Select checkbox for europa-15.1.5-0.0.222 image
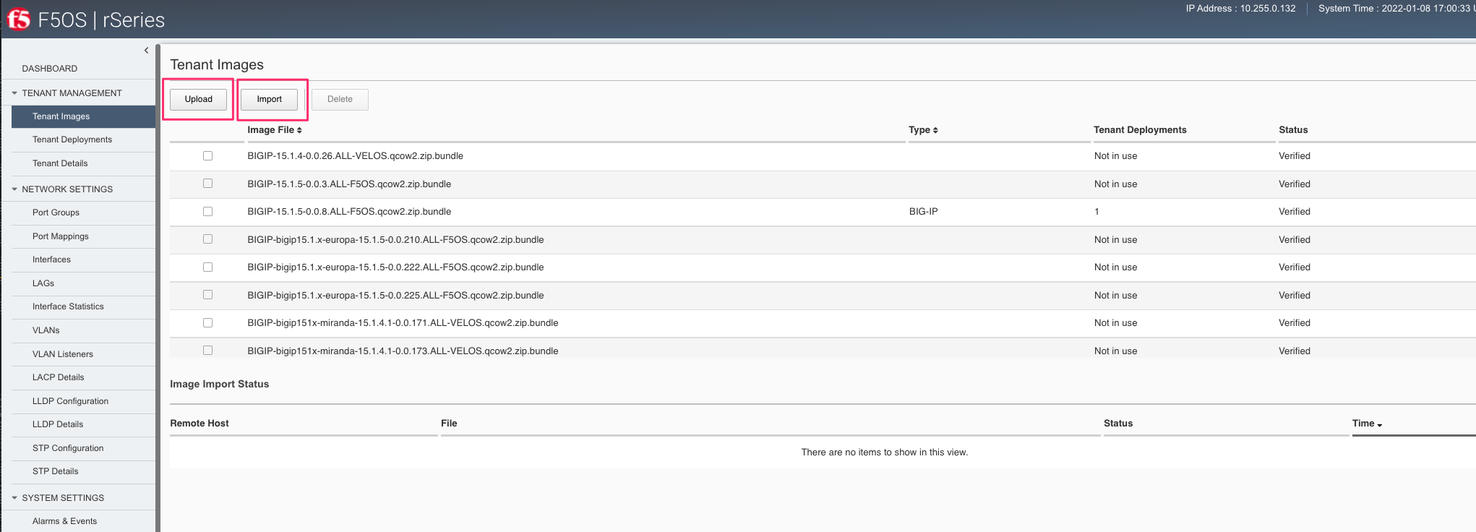The height and width of the screenshot is (532, 1476). coord(208,267)
